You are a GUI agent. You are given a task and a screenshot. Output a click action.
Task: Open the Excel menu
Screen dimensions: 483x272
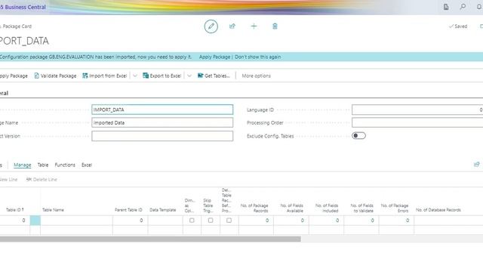[87, 165]
